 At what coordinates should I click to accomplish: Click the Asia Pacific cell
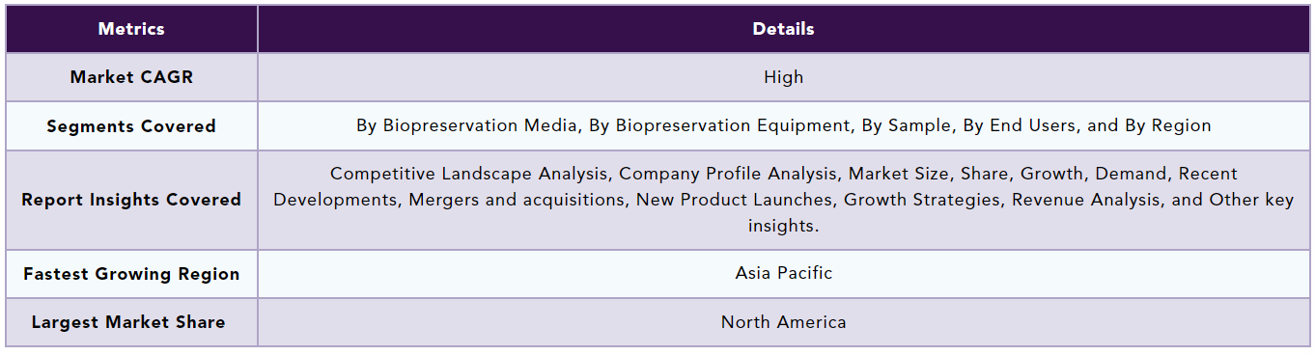tap(783, 273)
